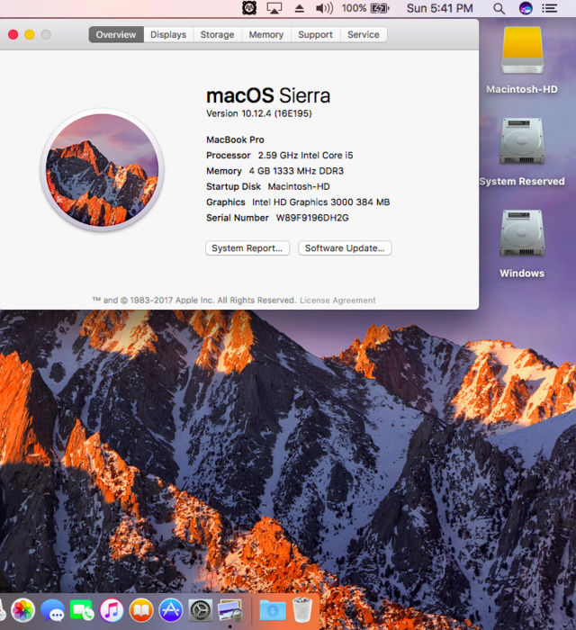Screen dimensions: 576x630
Task: Switch to the Overview tab
Action: 116,34
